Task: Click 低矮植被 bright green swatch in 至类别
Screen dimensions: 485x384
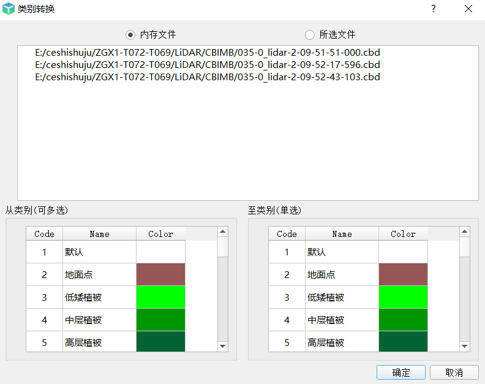Action: (403, 297)
